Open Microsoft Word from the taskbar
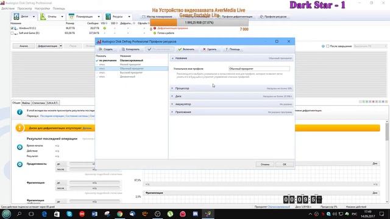390x219 pixels. 94,214
